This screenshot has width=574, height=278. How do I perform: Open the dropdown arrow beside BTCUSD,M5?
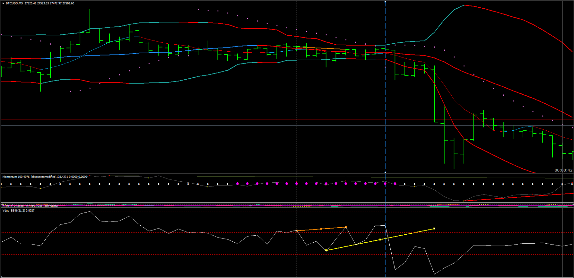pos(3,3)
